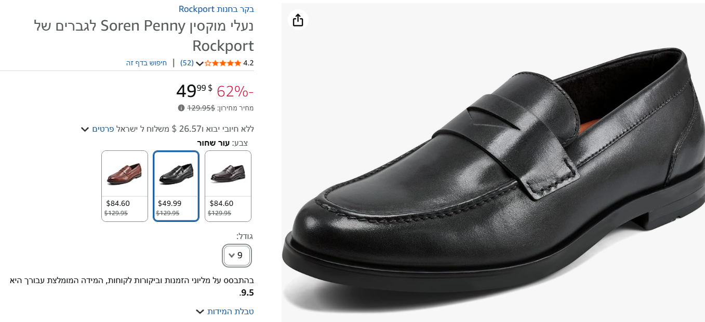Viewport: 705px width, 322px height.
Task: Open the size dropdown showing 9
Action: click(236, 255)
